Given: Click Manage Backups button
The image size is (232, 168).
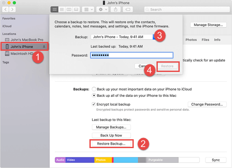Looking at the screenshot, I should 111,127.
